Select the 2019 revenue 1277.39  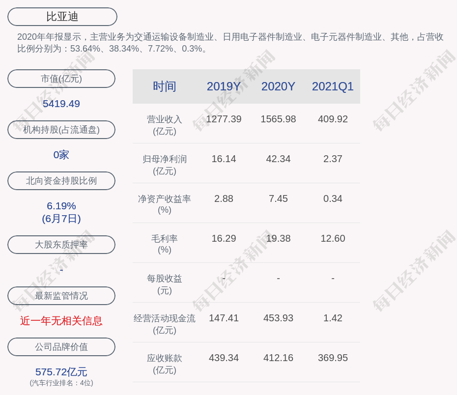pyautogui.click(x=224, y=119)
